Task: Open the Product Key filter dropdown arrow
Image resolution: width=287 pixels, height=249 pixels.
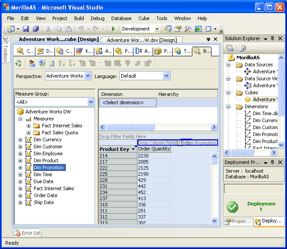Action: (x=133, y=149)
